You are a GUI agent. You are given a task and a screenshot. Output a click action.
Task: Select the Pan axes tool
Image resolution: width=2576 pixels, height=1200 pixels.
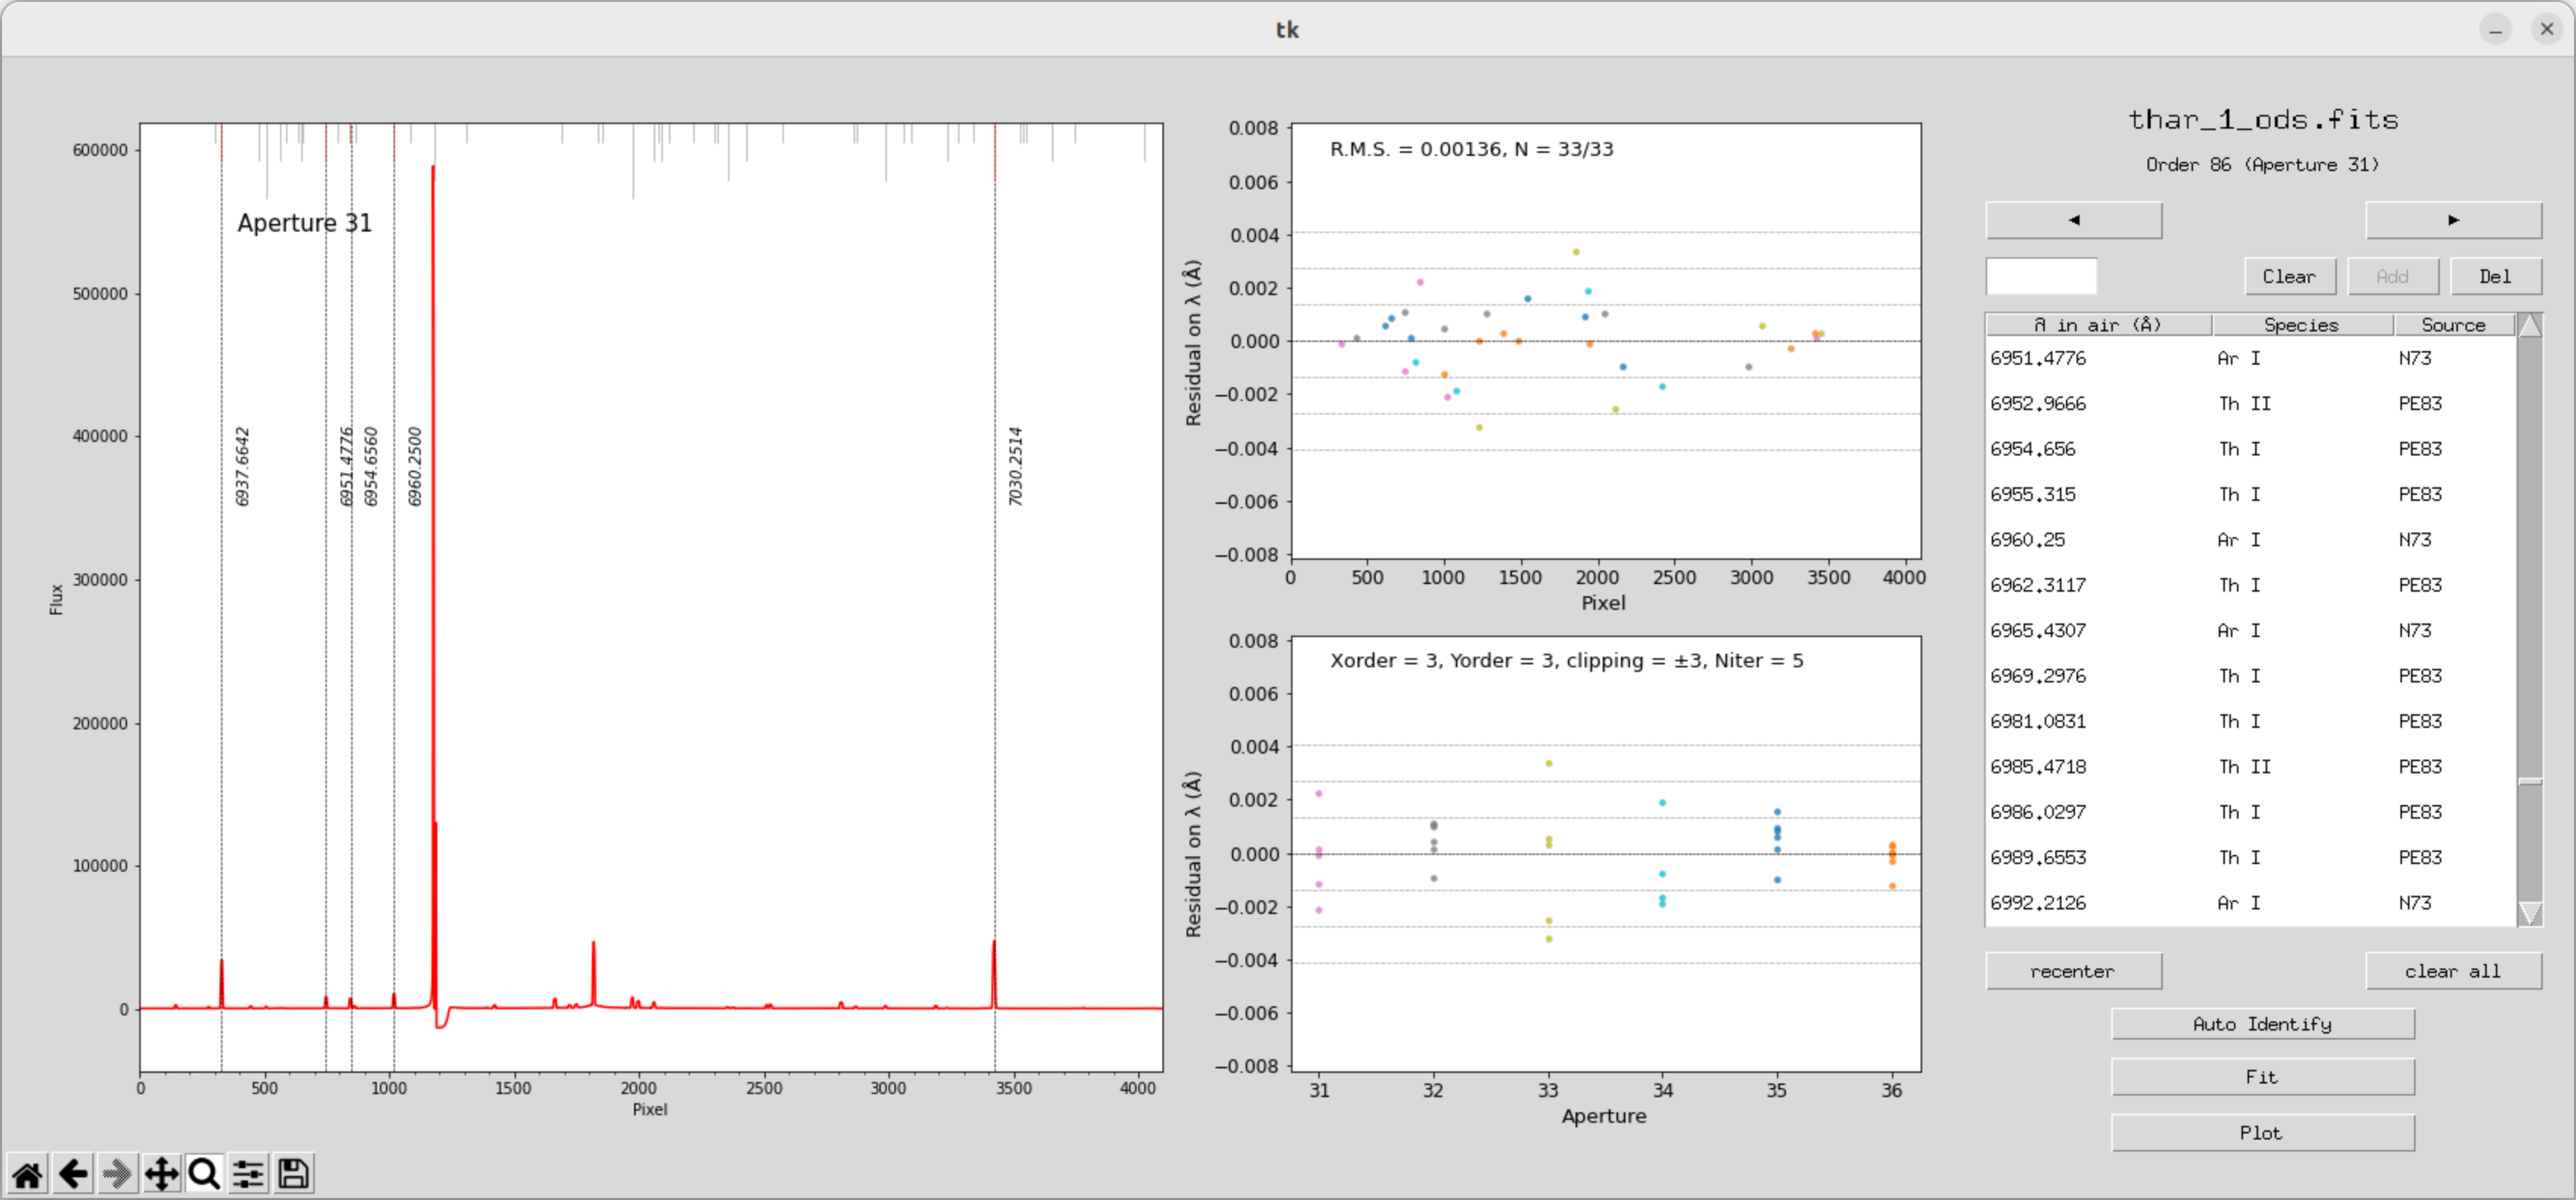(161, 1174)
